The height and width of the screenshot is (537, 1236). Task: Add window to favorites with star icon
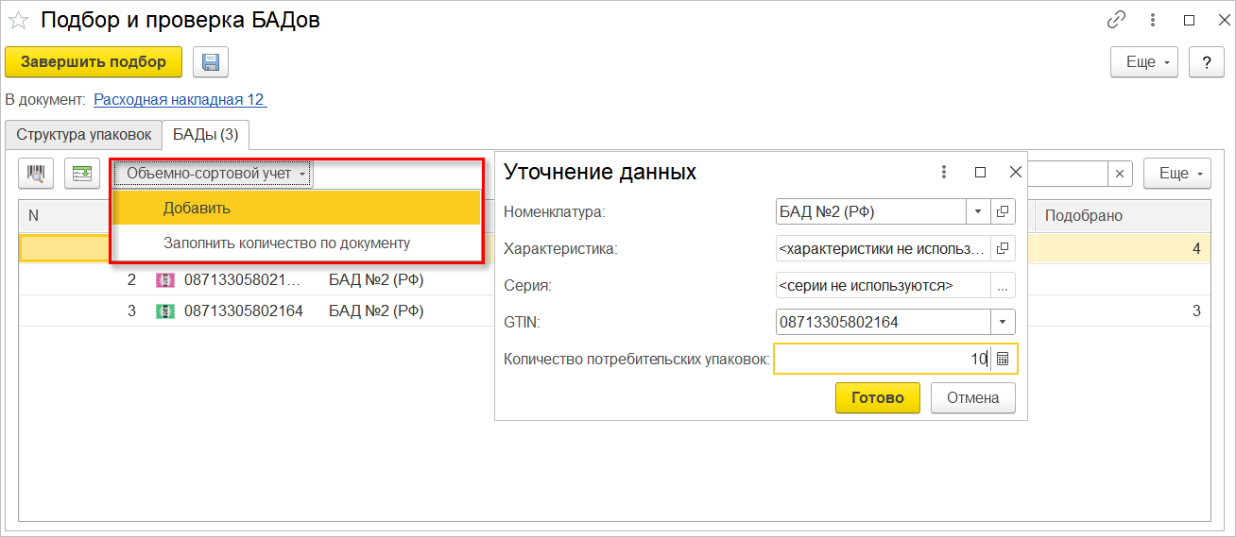click(x=18, y=20)
